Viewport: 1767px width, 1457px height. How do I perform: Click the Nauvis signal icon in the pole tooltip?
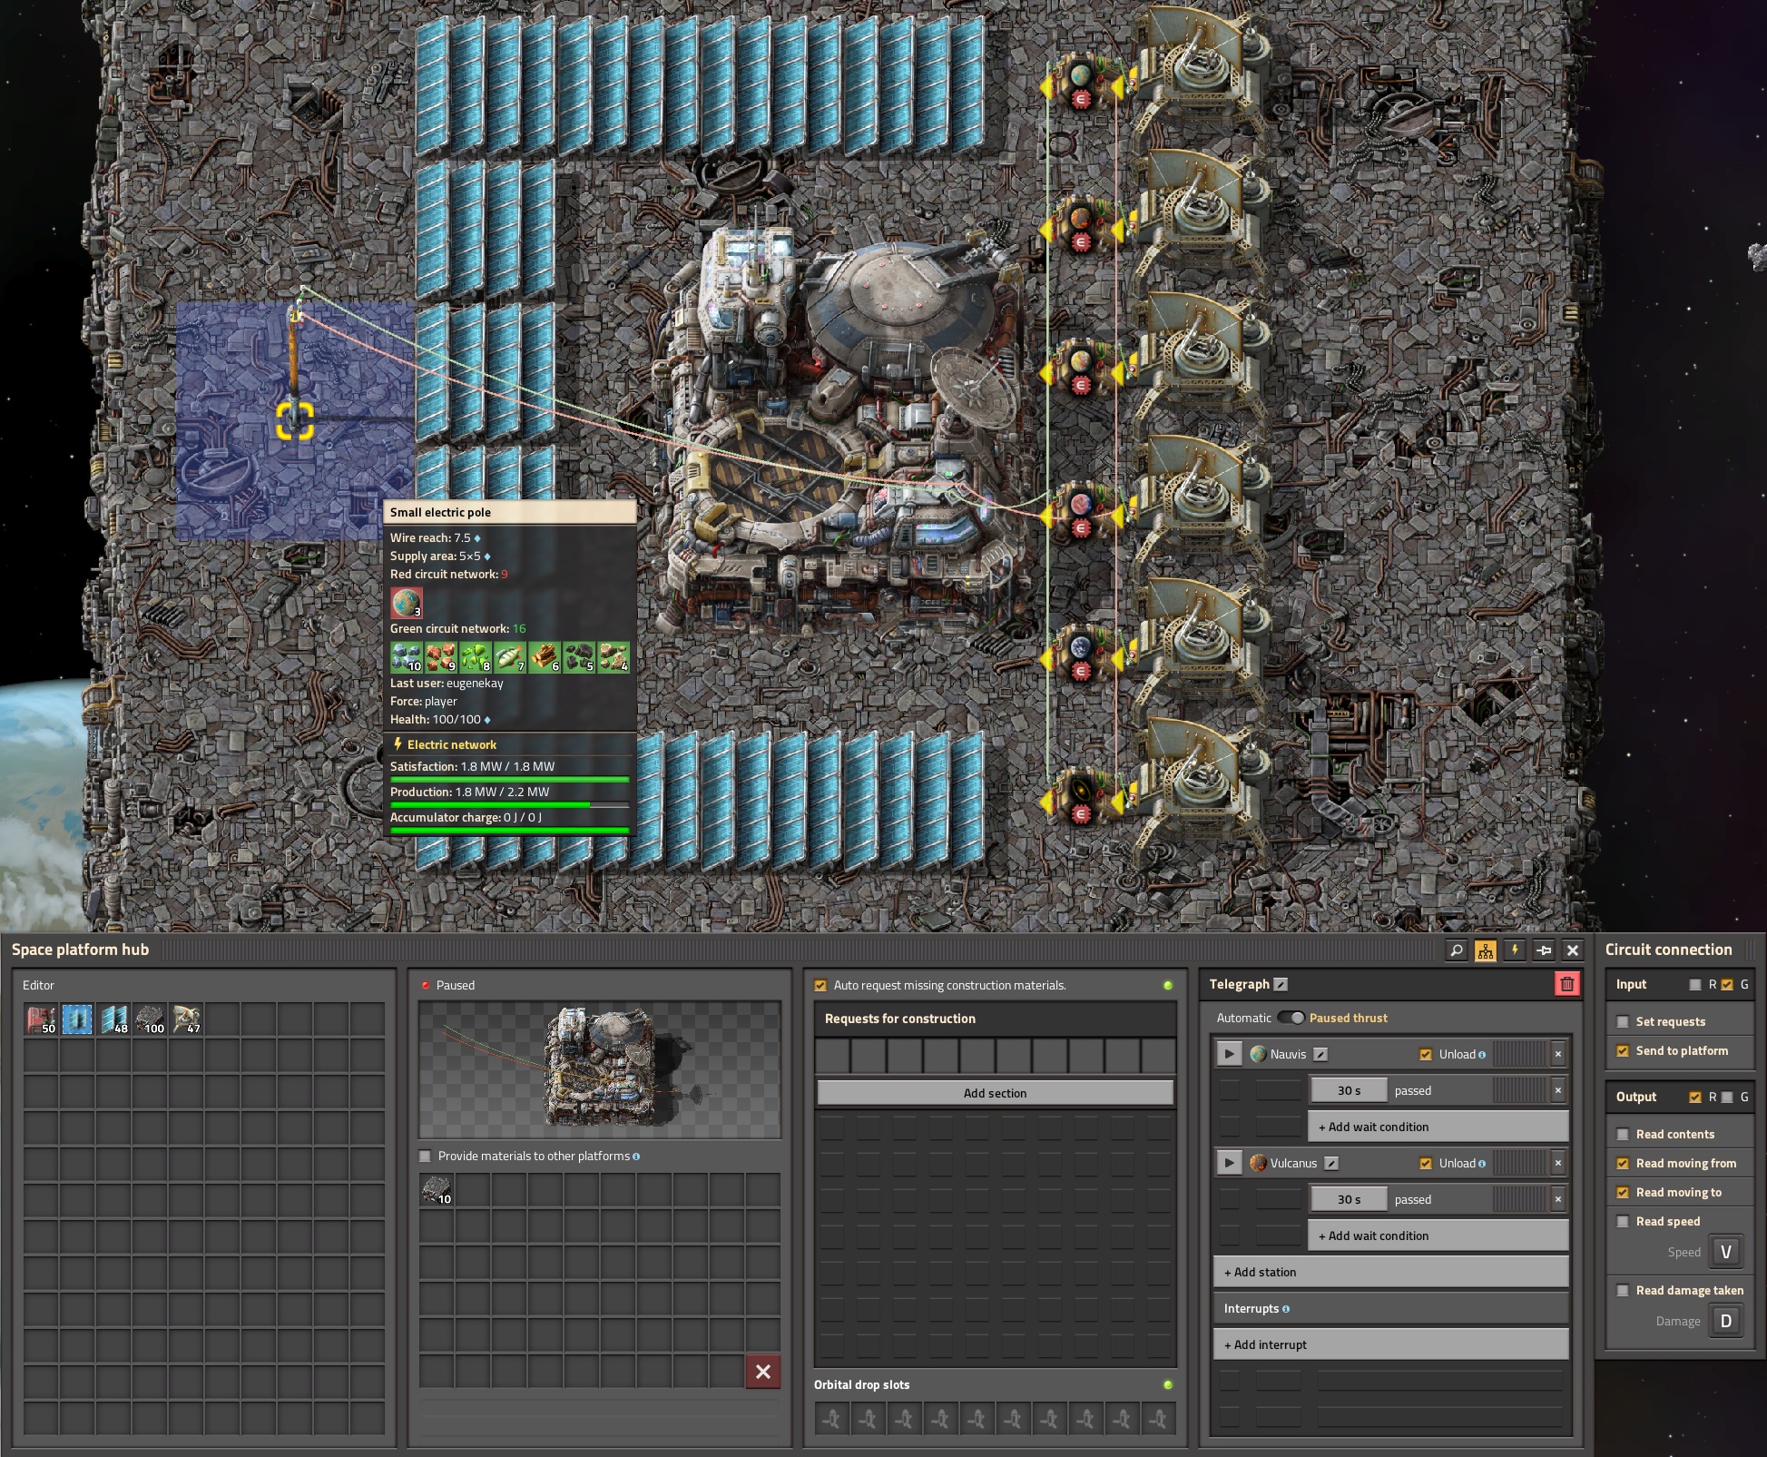[x=407, y=603]
